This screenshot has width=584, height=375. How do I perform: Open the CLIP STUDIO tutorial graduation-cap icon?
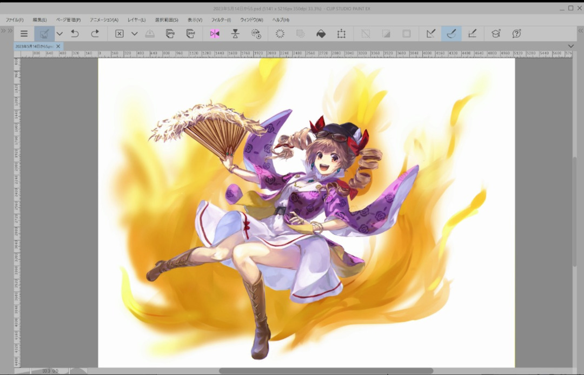pos(496,34)
